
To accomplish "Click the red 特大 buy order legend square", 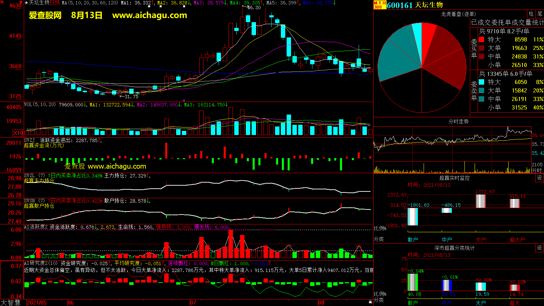I will click(x=481, y=39).
